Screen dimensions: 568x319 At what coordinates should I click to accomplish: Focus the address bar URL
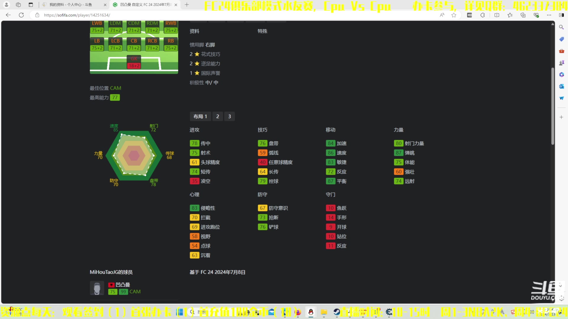tap(77, 15)
